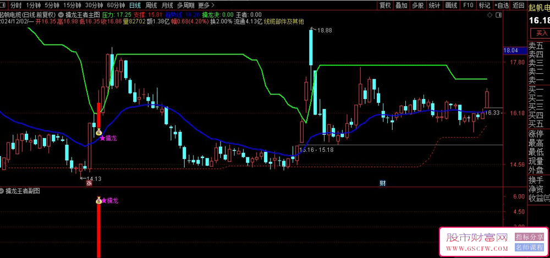Add stock via +自选 button
This screenshot has width=550, height=258.
pos(501,6)
